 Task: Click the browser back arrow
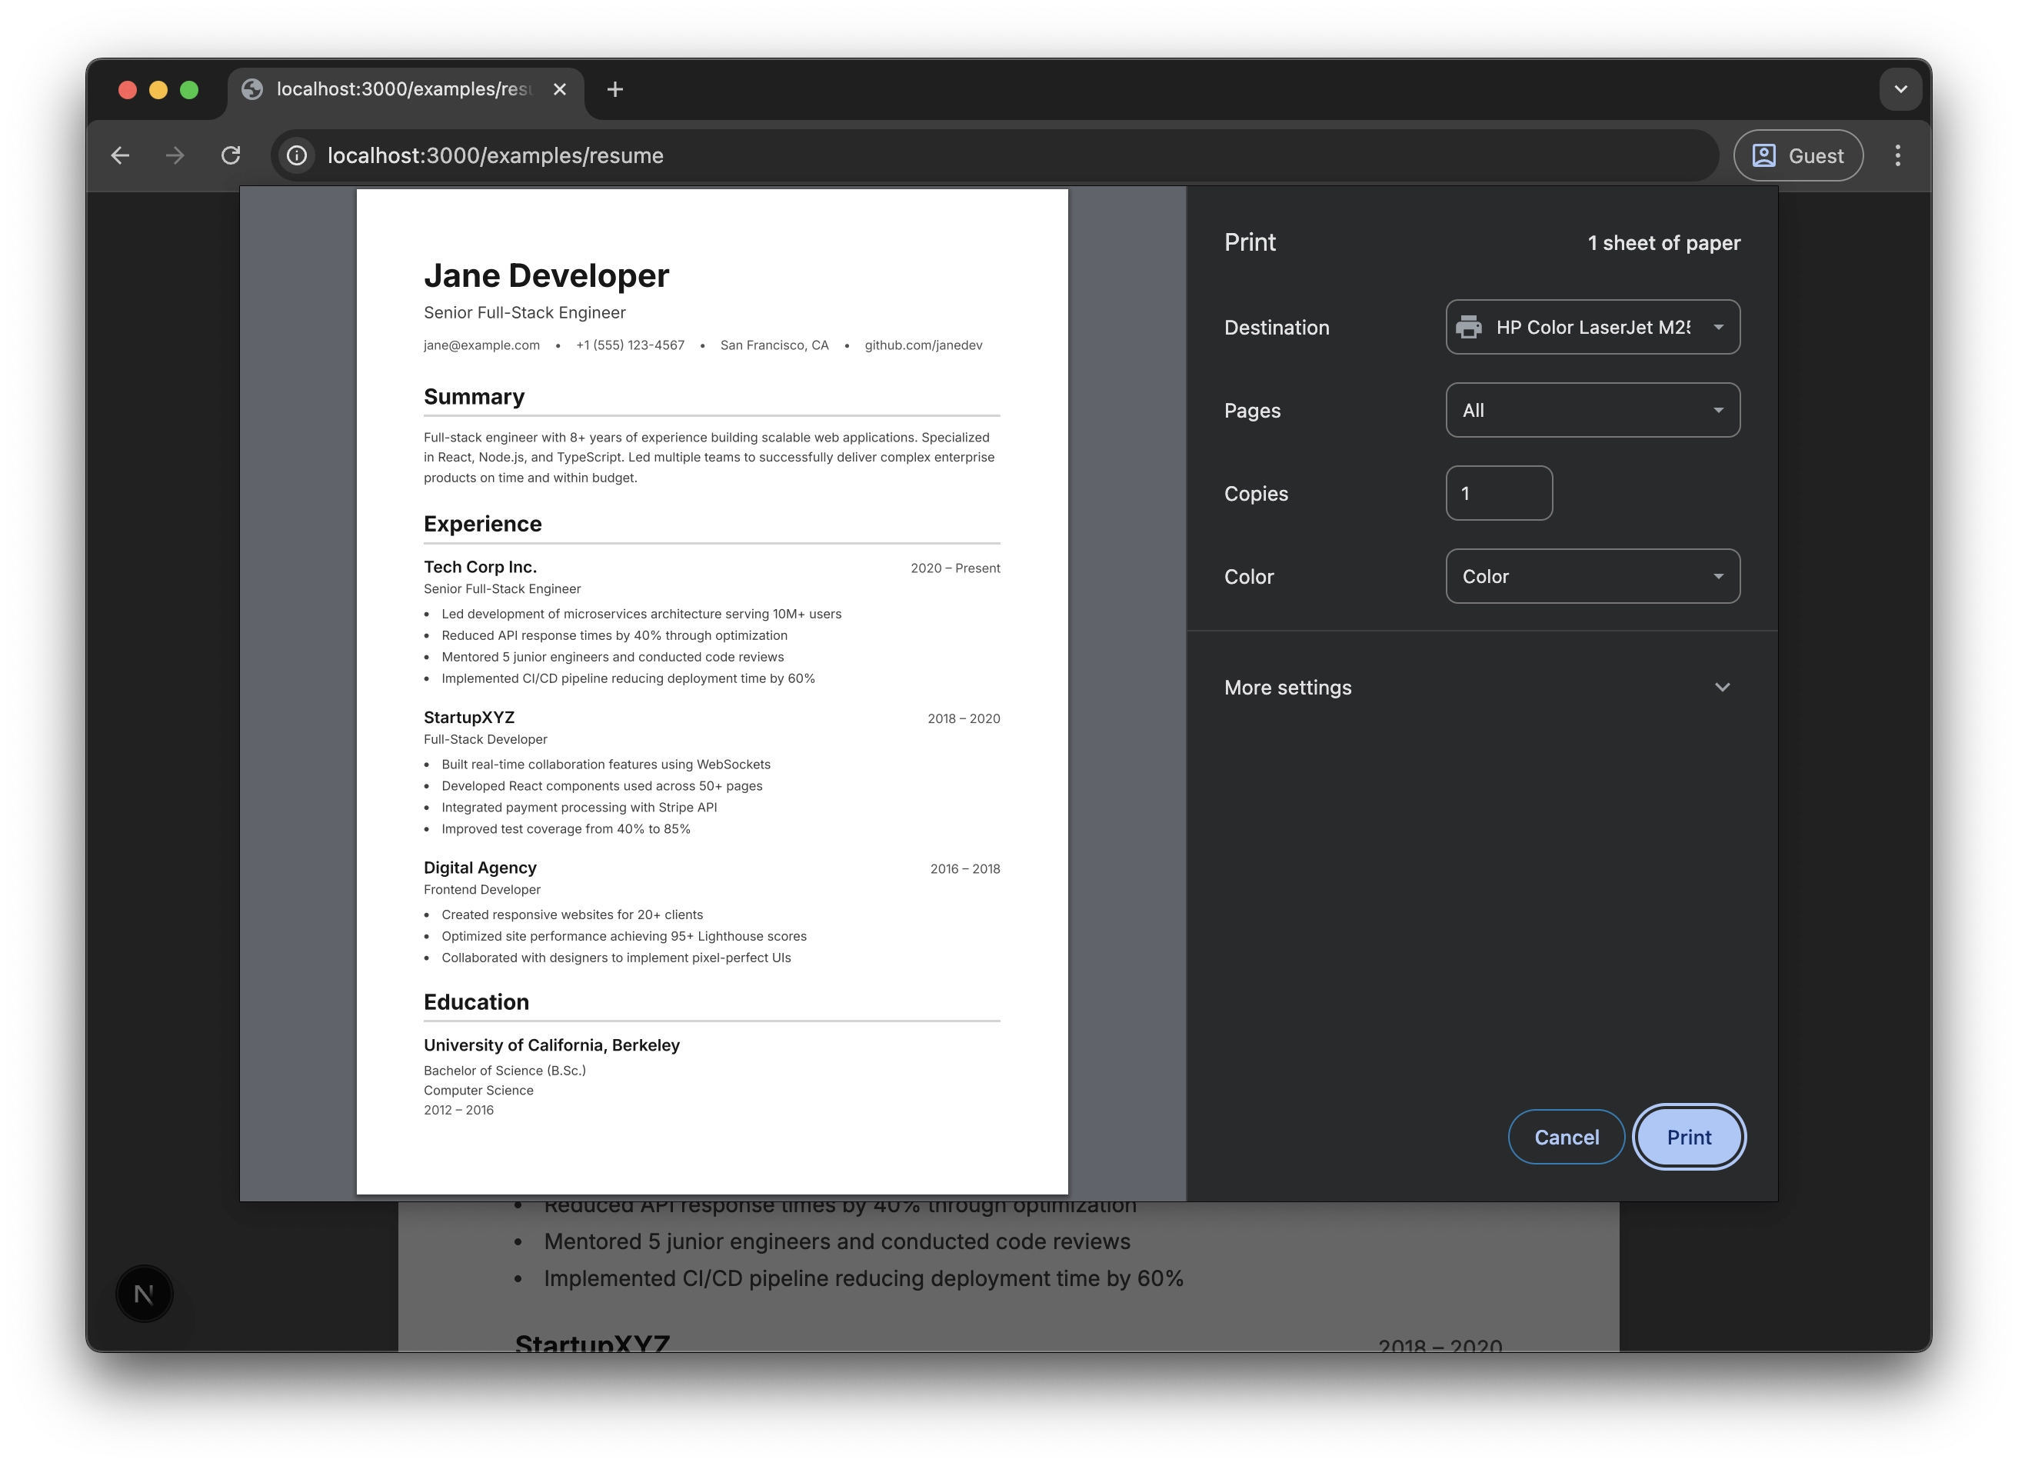pos(120,156)
